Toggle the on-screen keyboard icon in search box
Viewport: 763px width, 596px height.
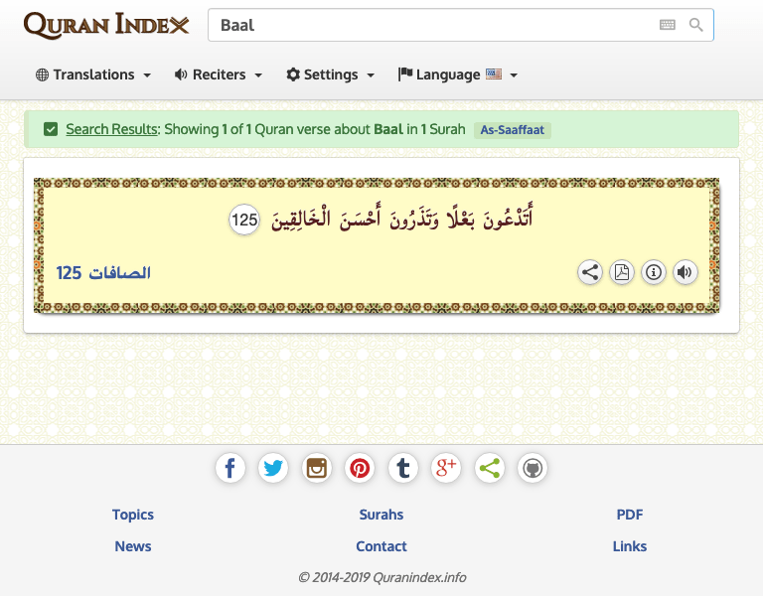coord(668,25)
